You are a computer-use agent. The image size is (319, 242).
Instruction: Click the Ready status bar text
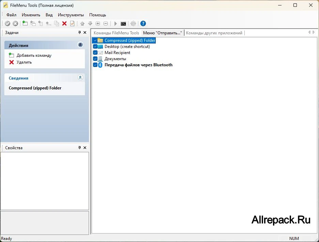pos(6,239)
